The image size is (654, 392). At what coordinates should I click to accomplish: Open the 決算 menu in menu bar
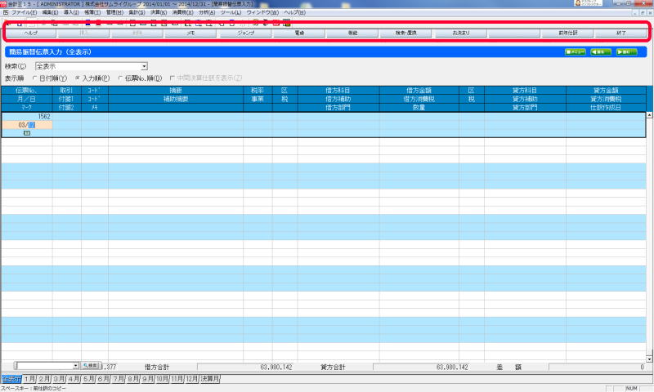pyautogui.click(x=159, y=14)
